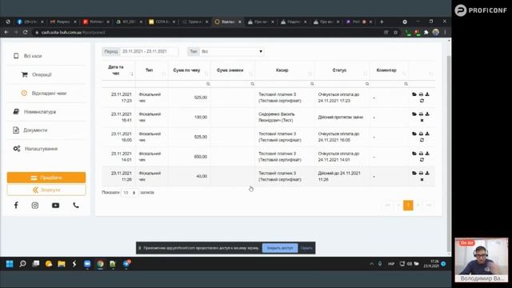The image size is (512, 288).
Task: Open Telegram from the taskbar
Action: (126, 263)
